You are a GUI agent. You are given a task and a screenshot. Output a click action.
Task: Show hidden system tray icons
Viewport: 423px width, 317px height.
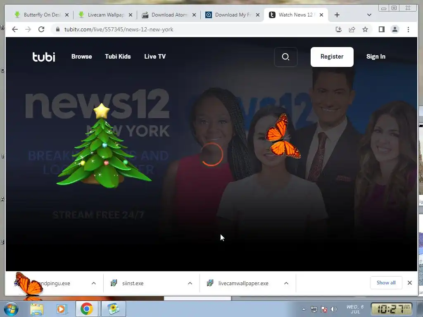pos(304,309)
